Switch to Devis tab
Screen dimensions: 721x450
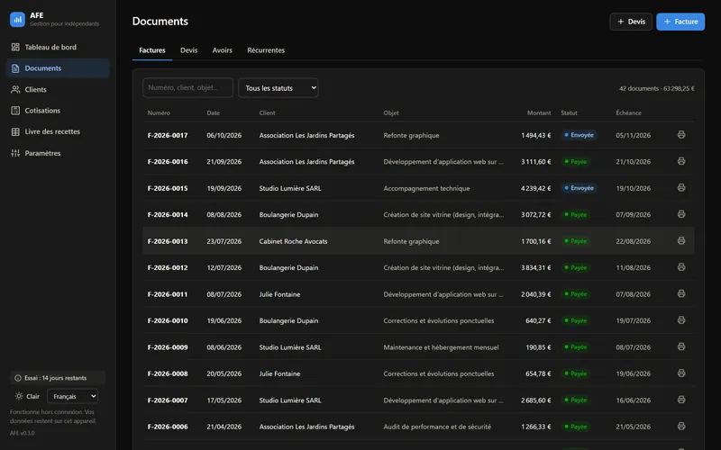click(x=188, y=50)
